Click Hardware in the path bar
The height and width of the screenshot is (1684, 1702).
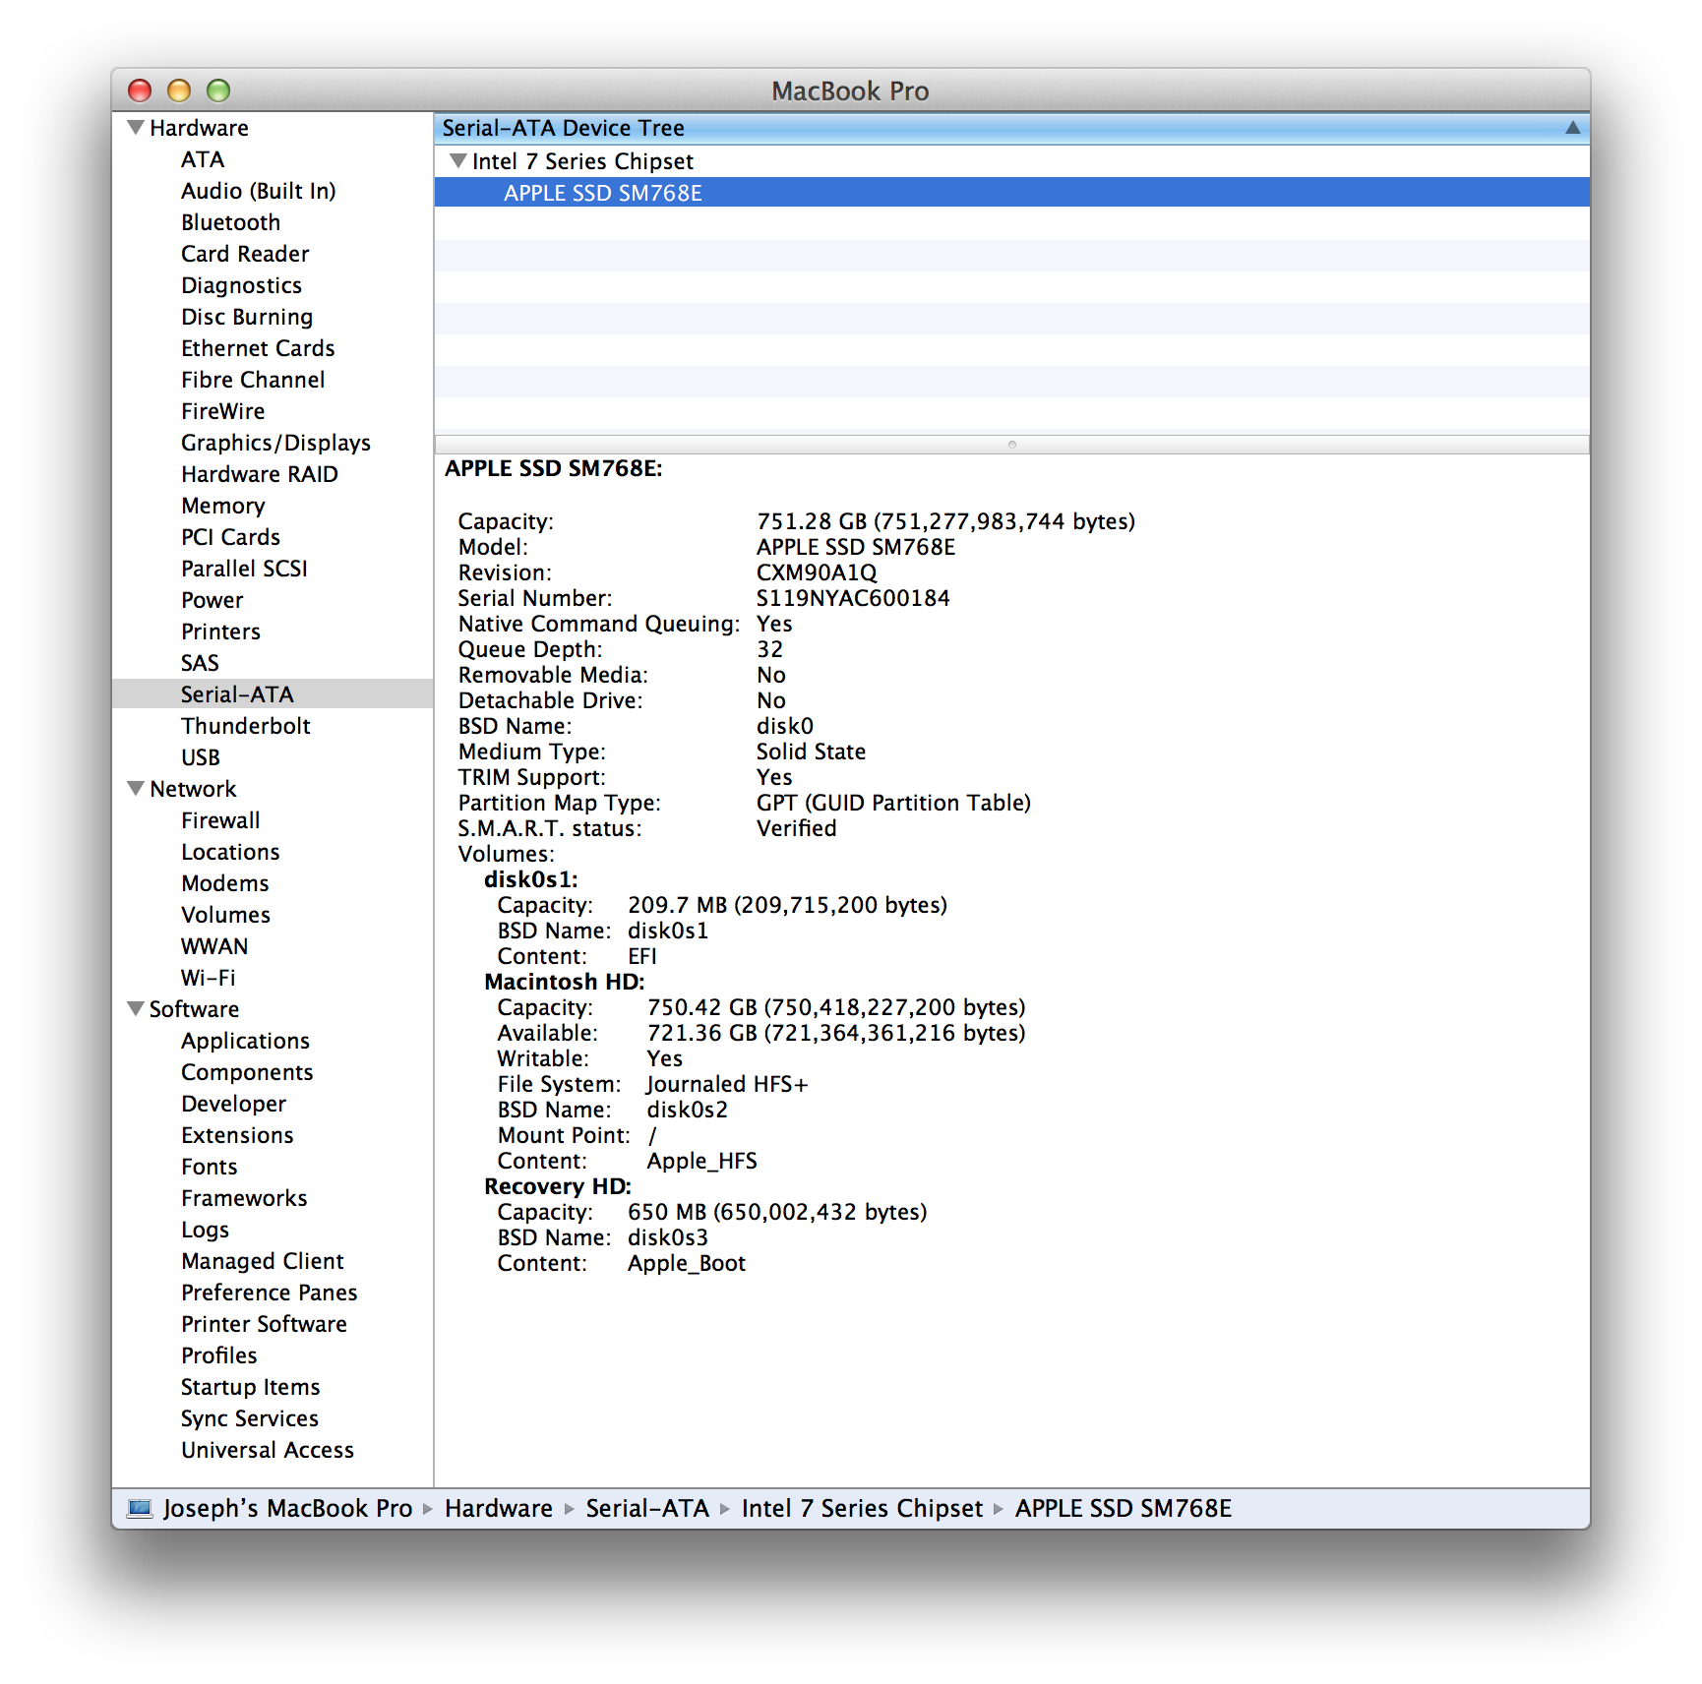pyautogui.click(x=499, y=1508)
